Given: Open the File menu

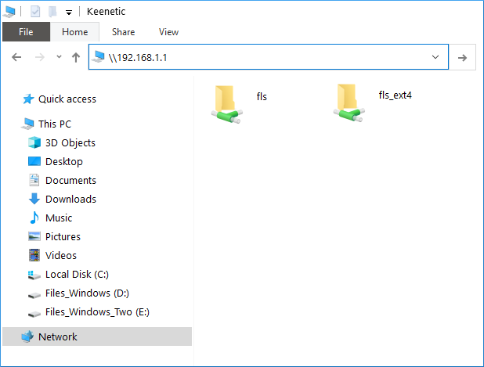Looking at the screenshot, I should coord(26,32).
